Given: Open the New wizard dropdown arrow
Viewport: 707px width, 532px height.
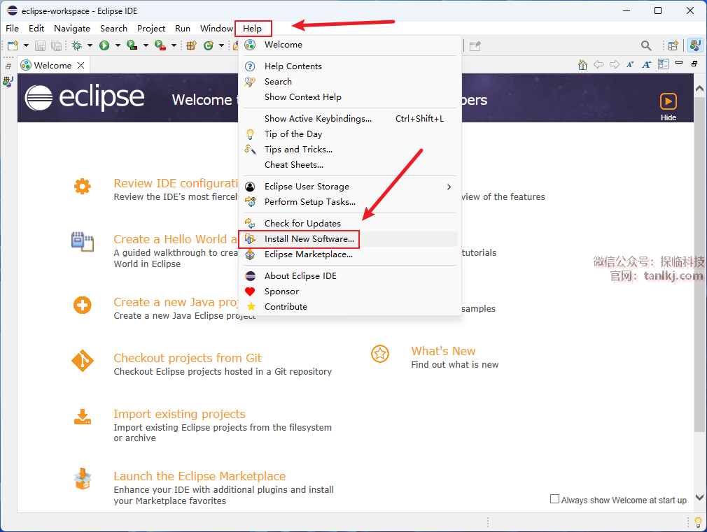Looking at the screenshot, I should tap(26, 45).
